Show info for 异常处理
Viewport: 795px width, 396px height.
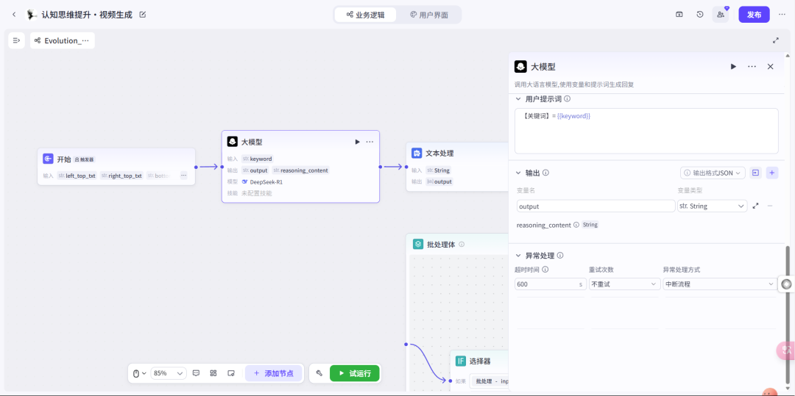560,256
